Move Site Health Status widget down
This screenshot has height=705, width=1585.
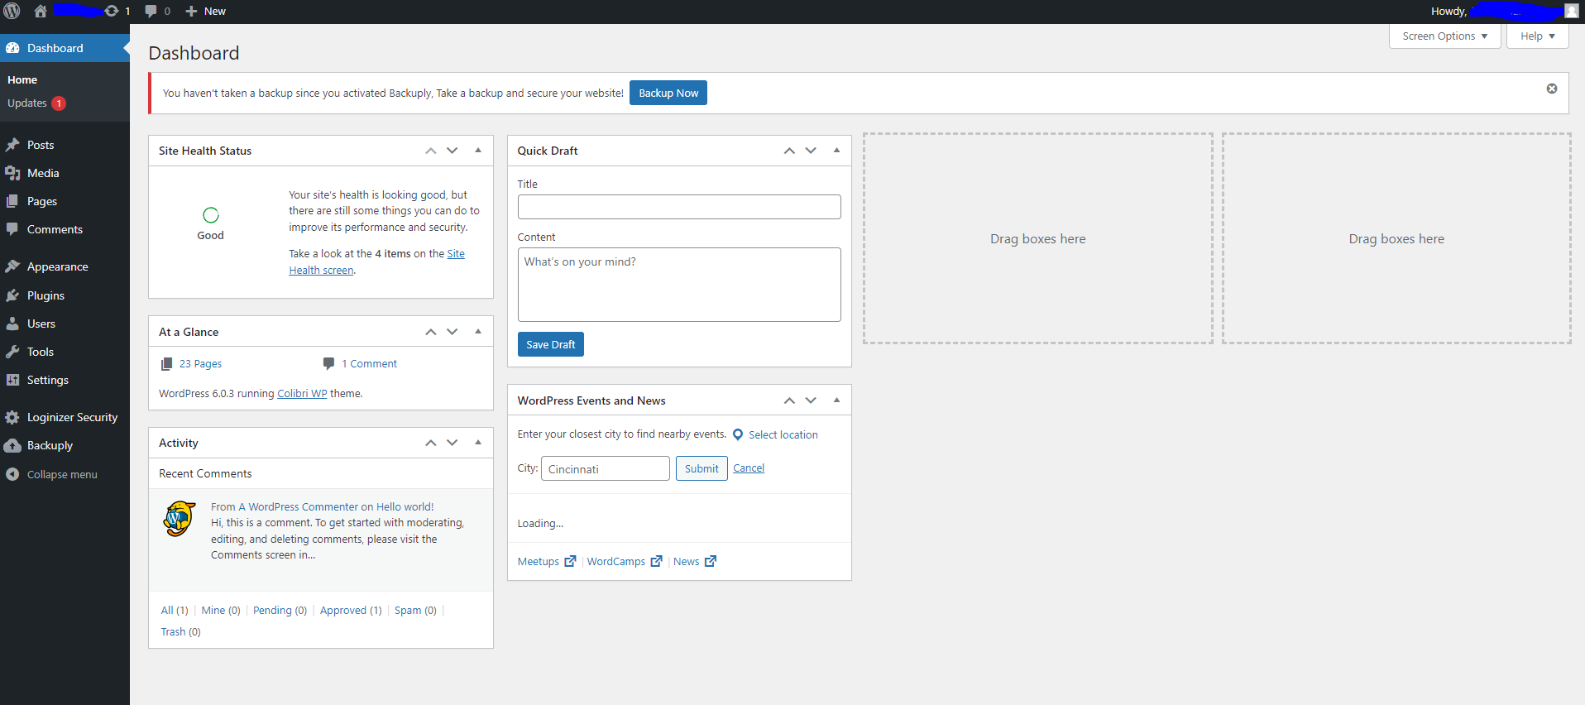click(453, 151)
